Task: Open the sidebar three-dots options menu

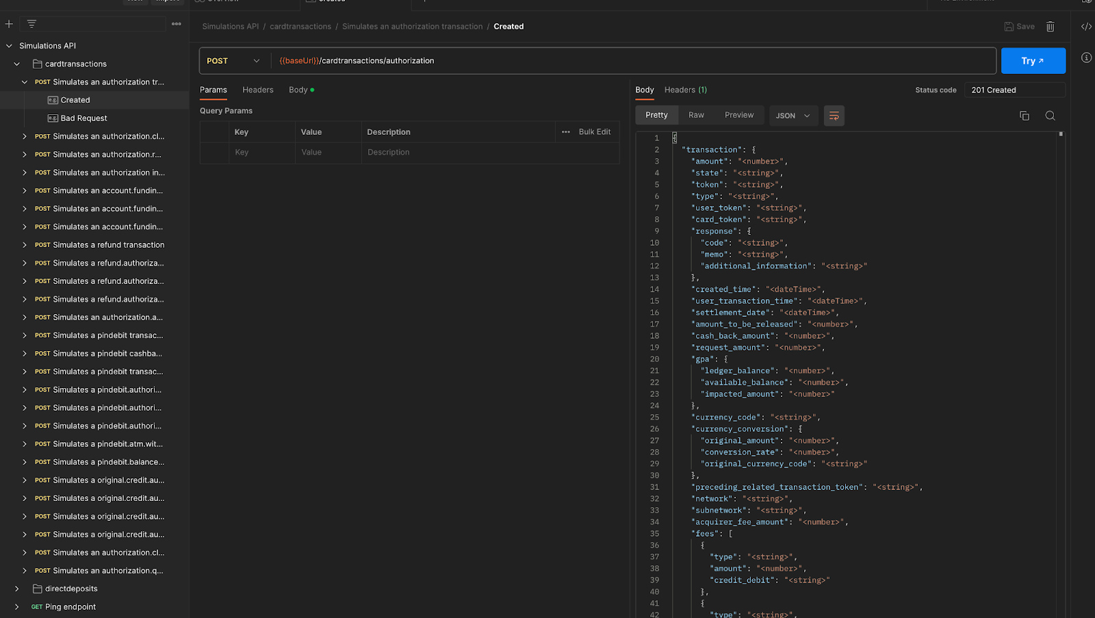Action: coord(177,24)
